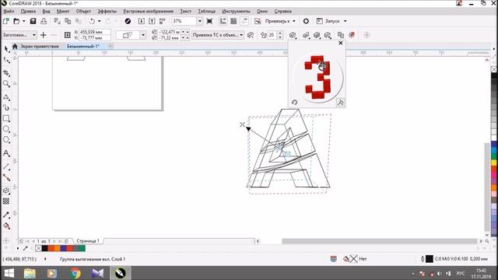Select the Shape edit tool
Image resolution: width=498 pixels, height=280 pixels.
point(6,60)
